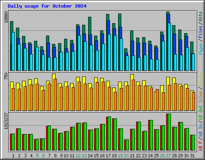Image resolution: width=205 pixels, height=160 pixels.
Task: Select weekend day 13 label
Action: pyautogui.click(x=84, y=156)
